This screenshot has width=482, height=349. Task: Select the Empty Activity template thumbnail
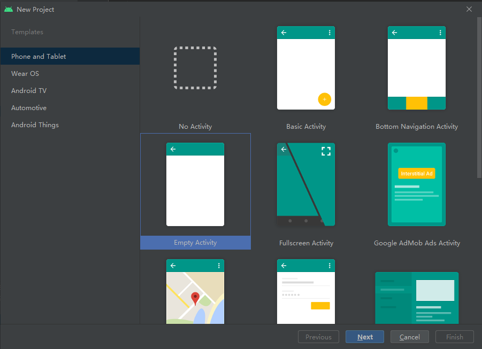[x=195, y=184]
